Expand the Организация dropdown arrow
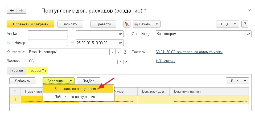Screen dimensions: 255x115 [243, 34]
